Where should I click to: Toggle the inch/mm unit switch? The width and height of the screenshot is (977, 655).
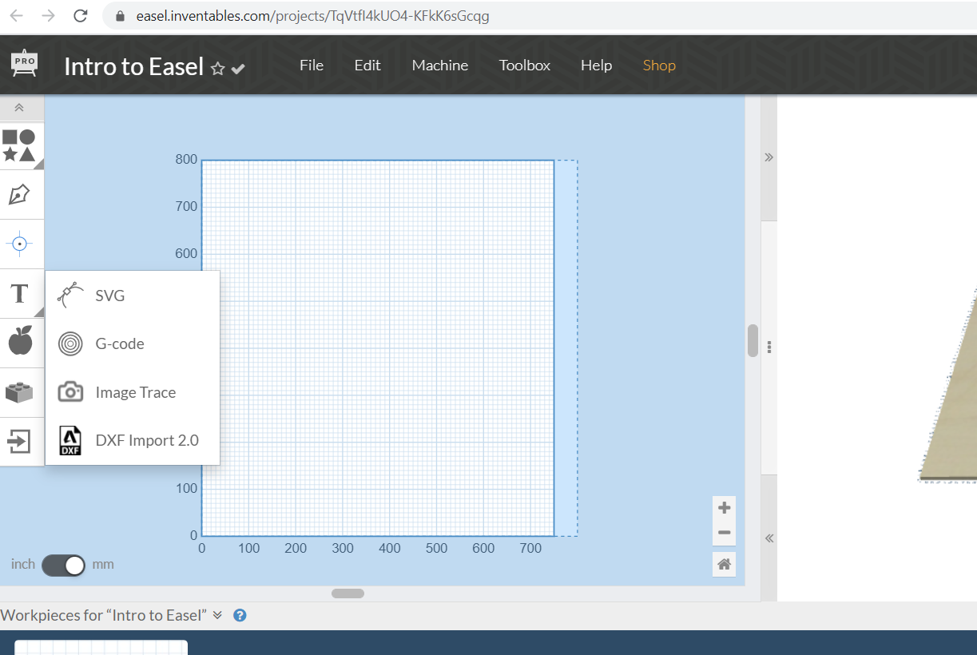(64, 565)
